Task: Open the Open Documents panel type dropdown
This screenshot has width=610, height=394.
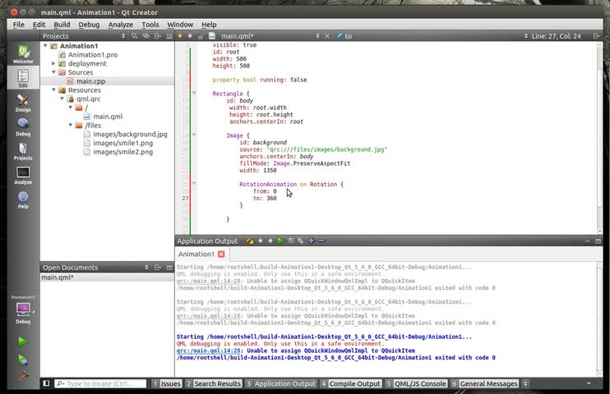Action: click(x=146, y=268)
